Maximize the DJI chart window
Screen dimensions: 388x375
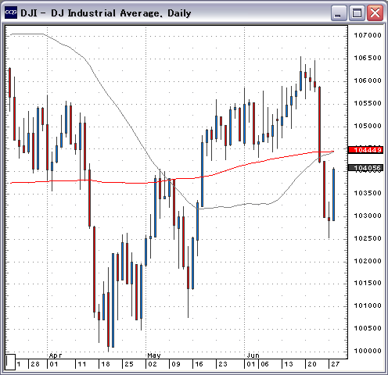pos(357,12)
